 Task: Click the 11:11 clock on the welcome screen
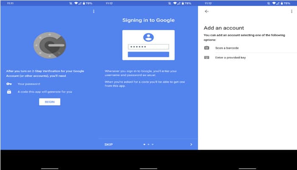pyautogui.click(x=10, y=3)
